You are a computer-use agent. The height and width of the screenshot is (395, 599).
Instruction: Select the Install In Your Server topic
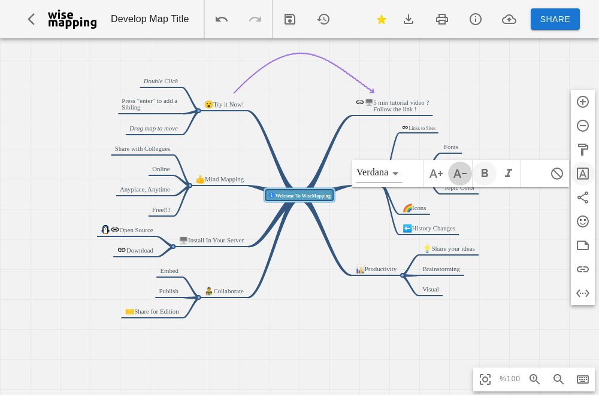coord(211,240)
